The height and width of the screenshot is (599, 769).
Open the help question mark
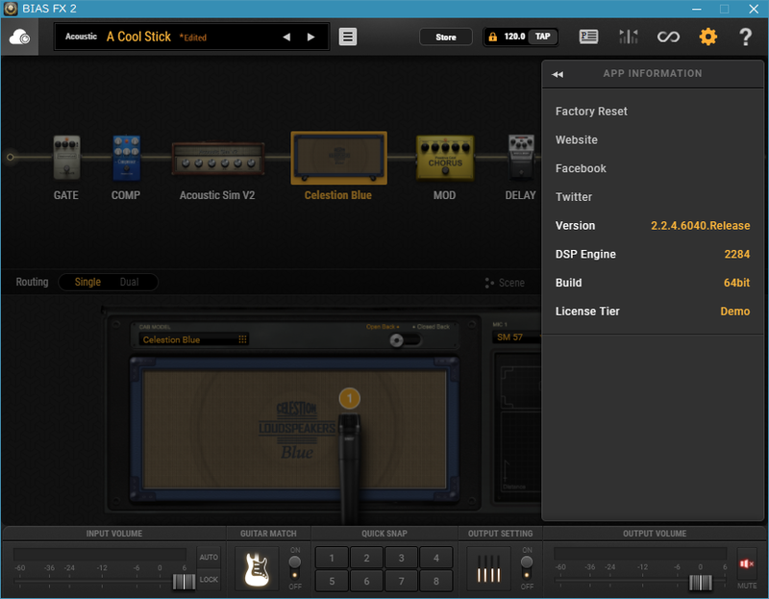[x=745, y=37]
